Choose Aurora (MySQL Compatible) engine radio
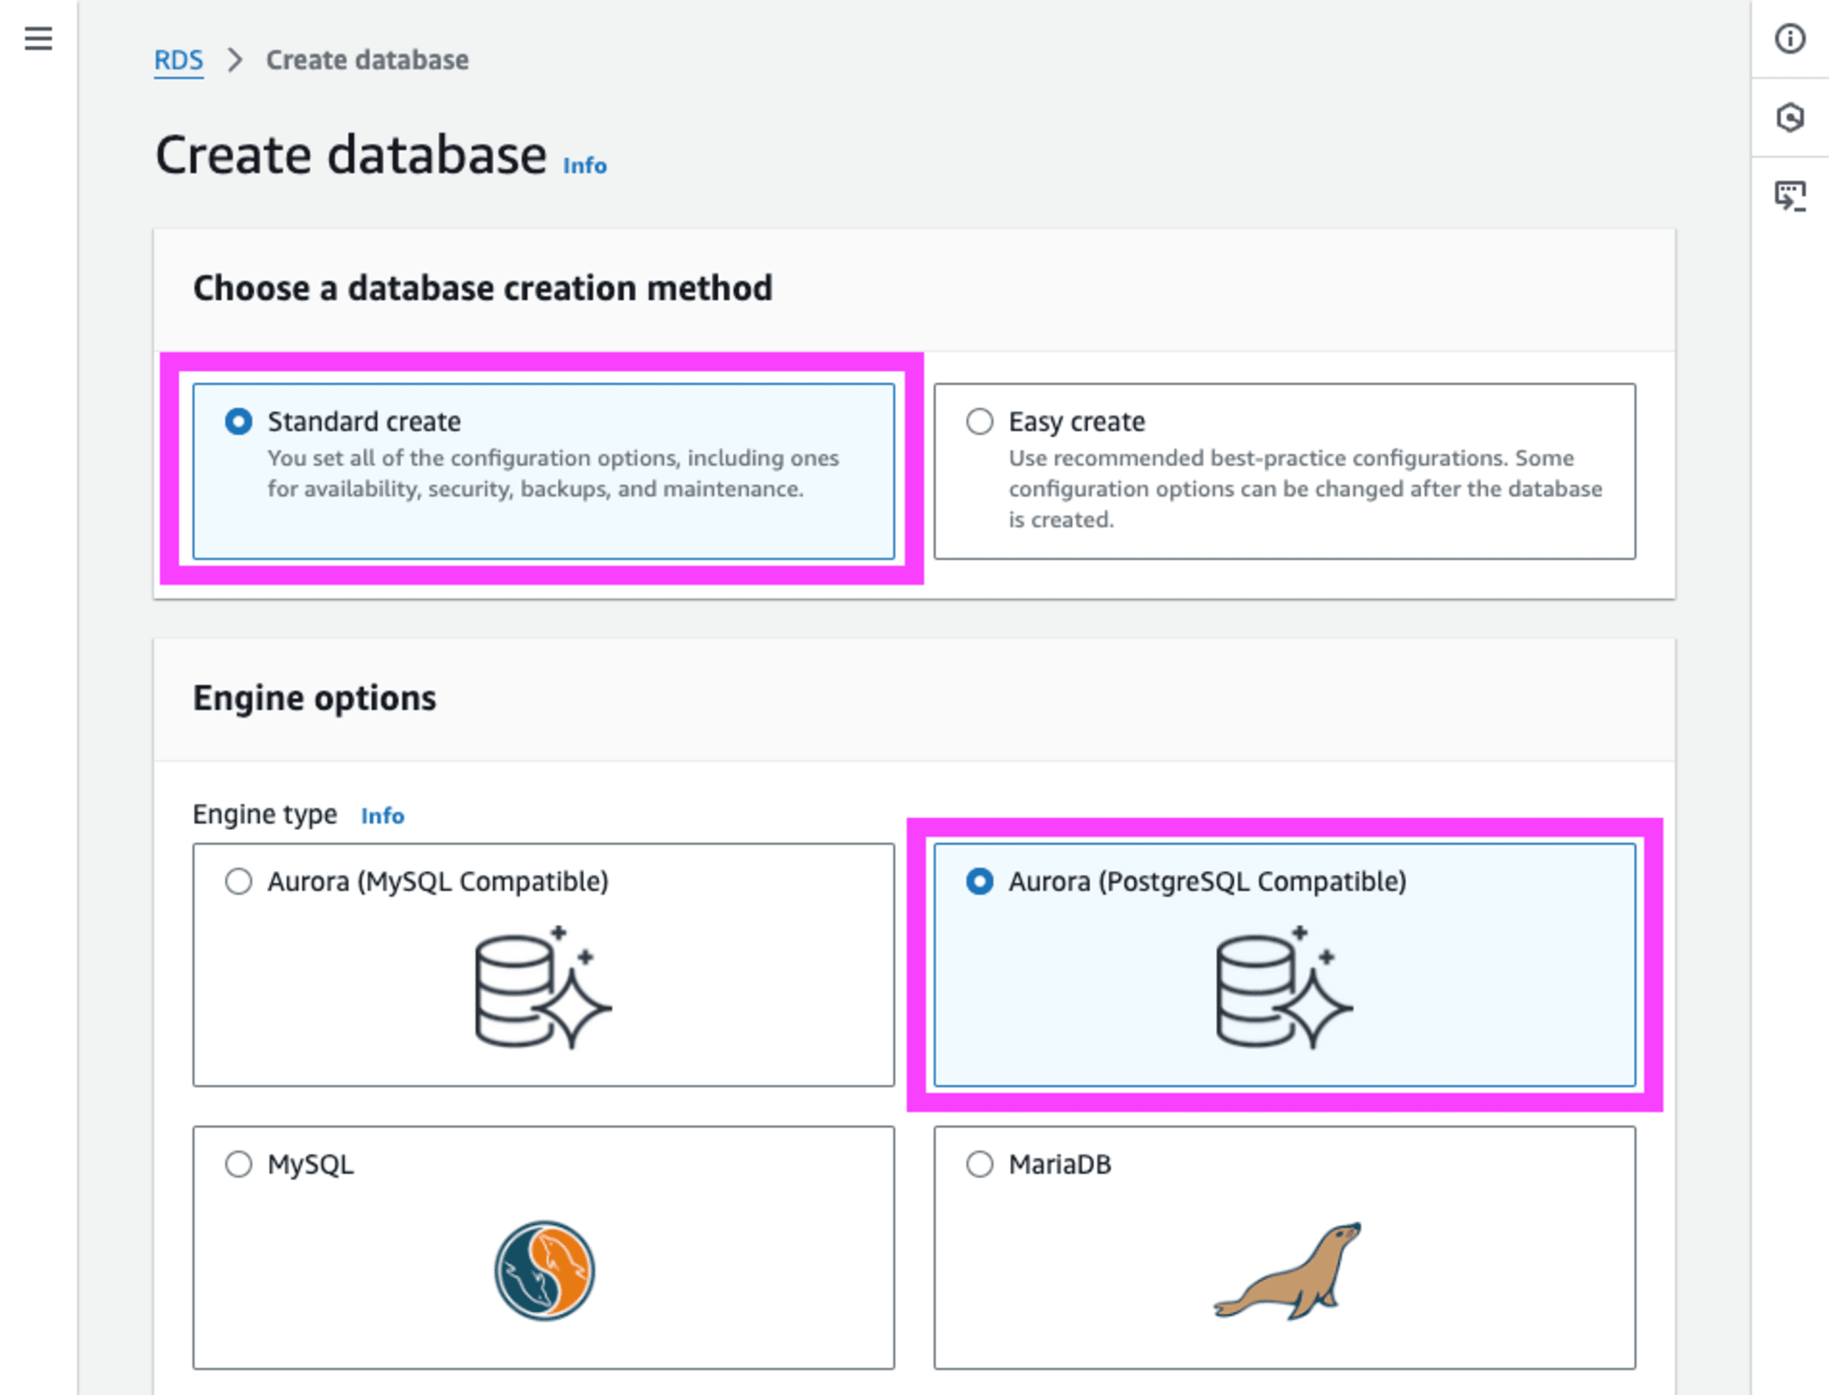The image size is (1829, 1395). pos(239,881)
